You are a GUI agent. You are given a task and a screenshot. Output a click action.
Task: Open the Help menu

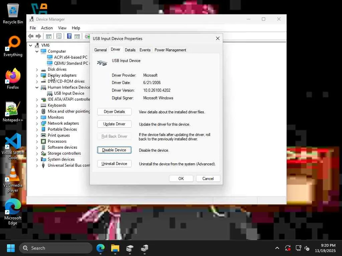click(x=76, y=28)
